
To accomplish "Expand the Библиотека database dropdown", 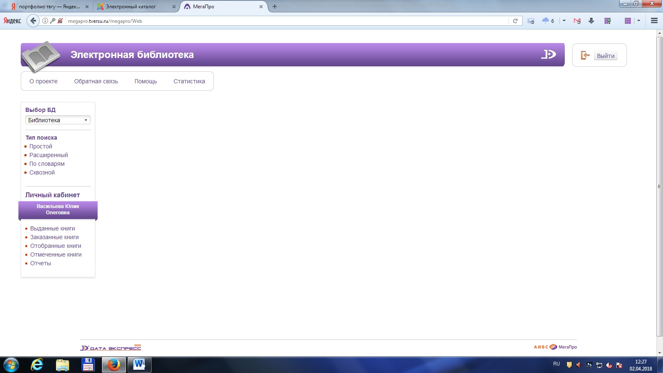I will click(58, 120).
